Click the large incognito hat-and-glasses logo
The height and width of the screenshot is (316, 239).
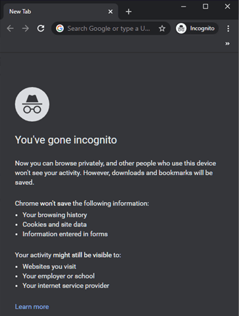[32, 104]
